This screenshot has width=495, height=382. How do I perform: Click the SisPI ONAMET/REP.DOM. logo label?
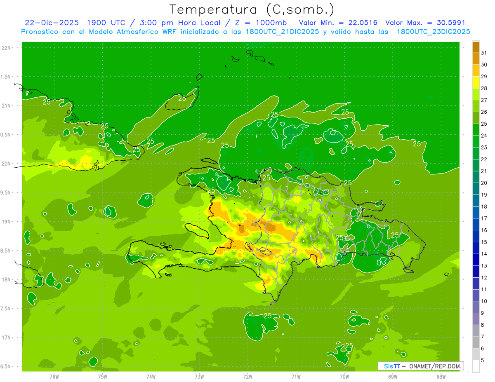tap(420, 366)
